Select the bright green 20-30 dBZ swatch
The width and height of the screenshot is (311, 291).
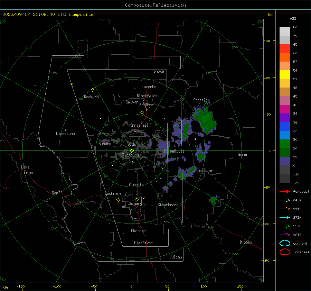(x=285, y=144)
